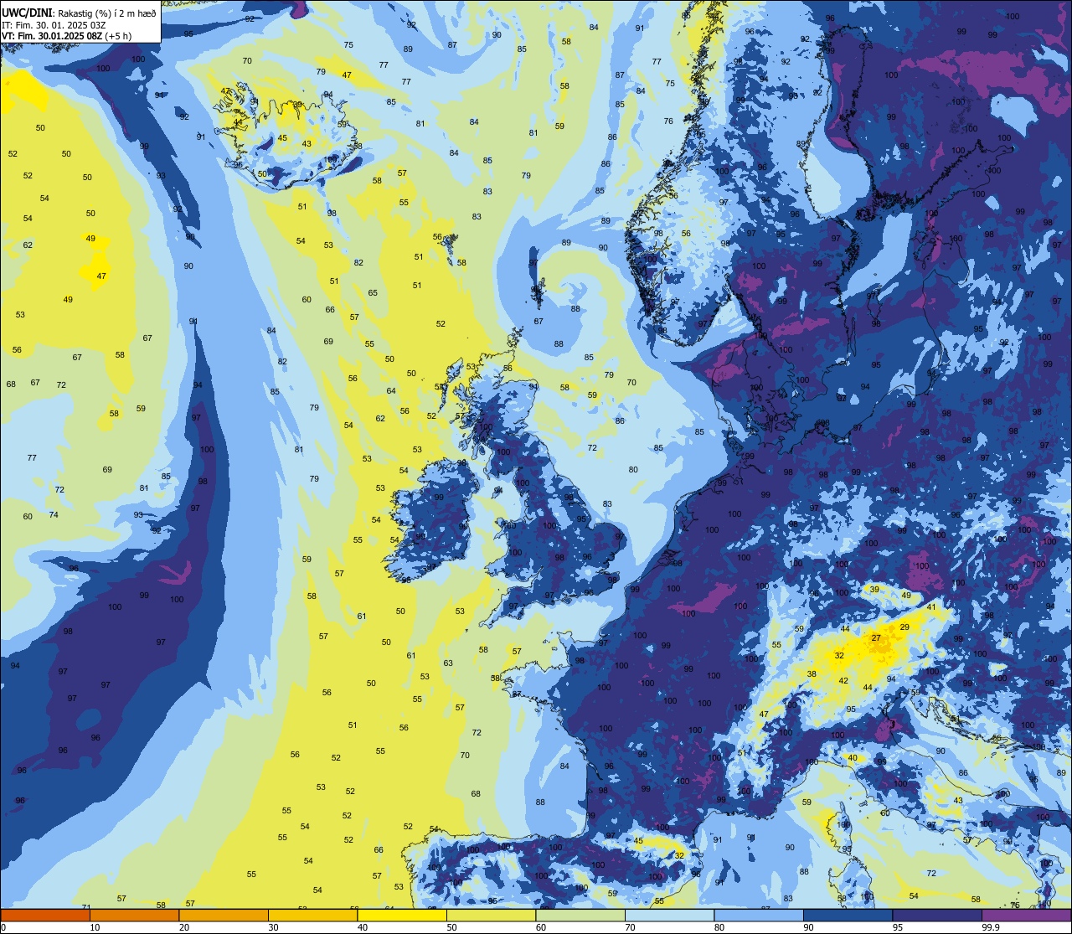Click the map value '65' north of Scotland

point(373,293)
